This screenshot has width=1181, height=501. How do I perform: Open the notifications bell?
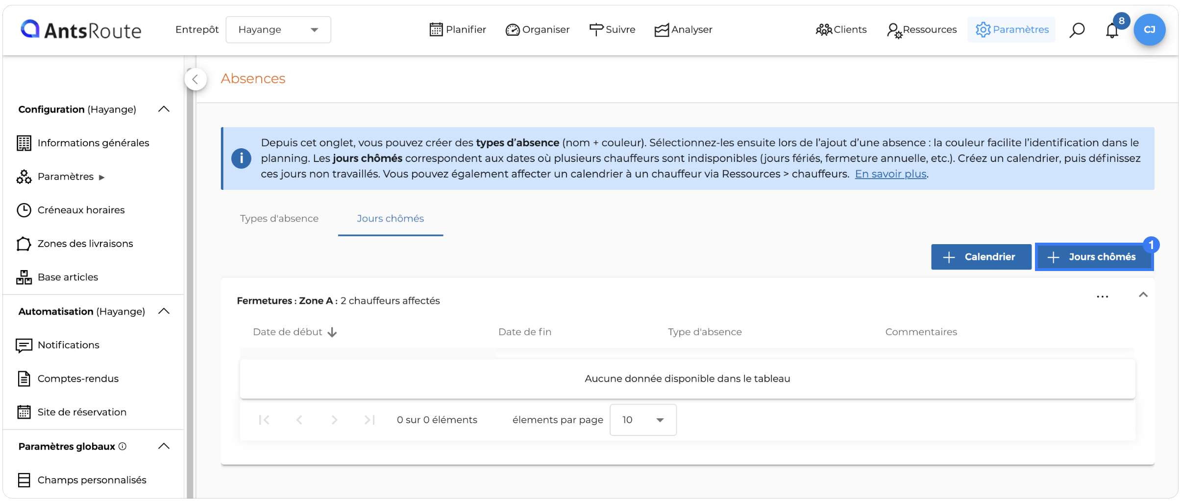tap(1112, 30)
